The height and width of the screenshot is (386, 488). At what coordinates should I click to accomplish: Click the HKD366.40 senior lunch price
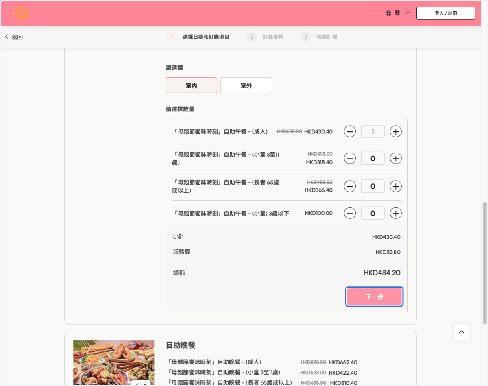(318, 190)
